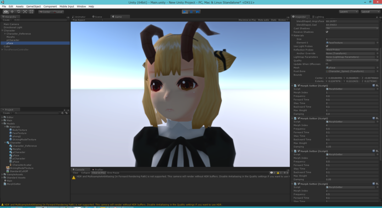This screenshot has width=382, height=208.
Task: Open the GameObject menu
Action: click(33, 7)
